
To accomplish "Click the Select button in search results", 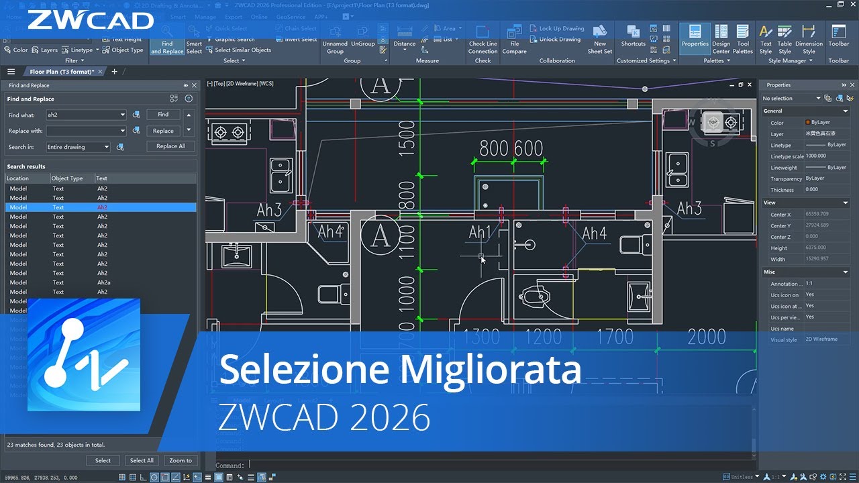I will point(103,460).
